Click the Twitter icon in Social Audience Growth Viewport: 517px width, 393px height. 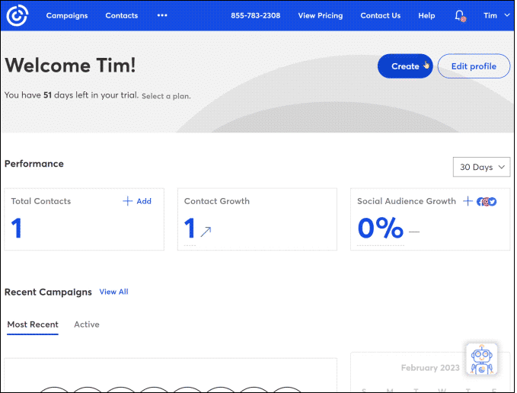(x=493, y=202)
